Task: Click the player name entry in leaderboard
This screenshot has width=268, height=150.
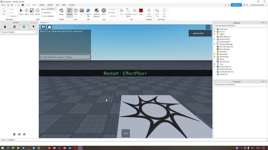Action: tap(200, 33)
